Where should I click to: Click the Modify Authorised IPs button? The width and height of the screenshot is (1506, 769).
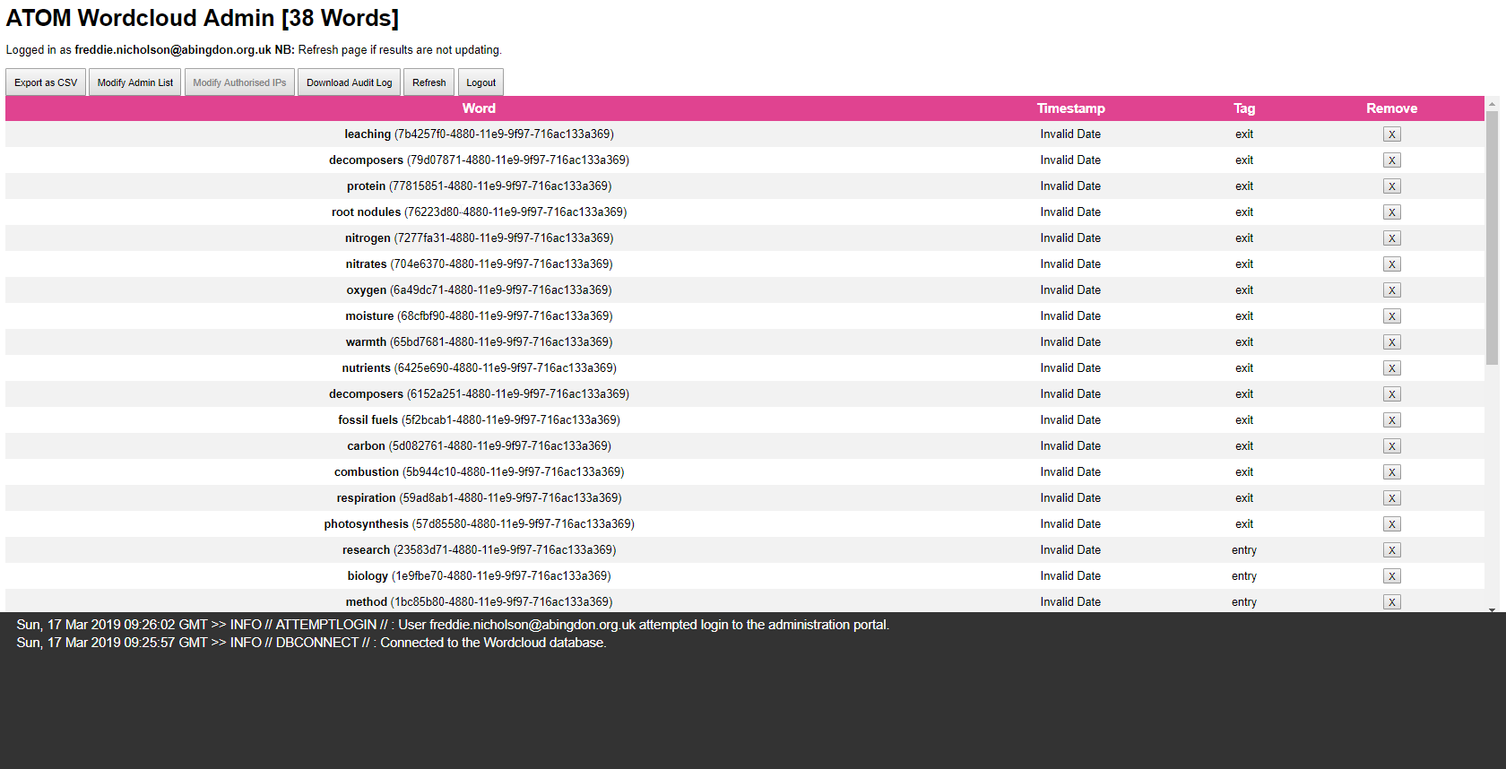239,82
